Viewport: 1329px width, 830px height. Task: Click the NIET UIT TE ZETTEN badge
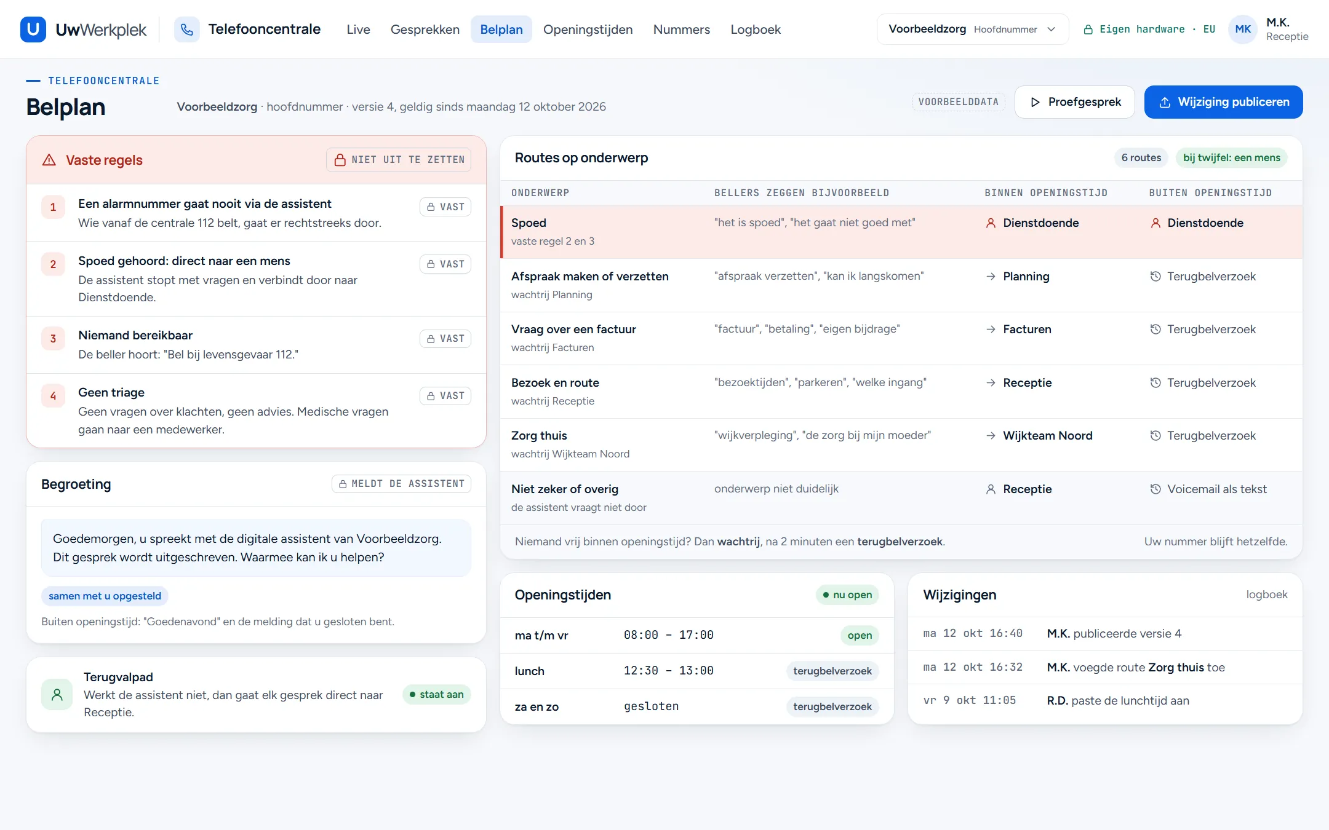399,160
